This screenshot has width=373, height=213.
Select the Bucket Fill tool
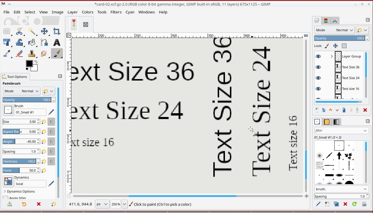[x=32, y=43]
